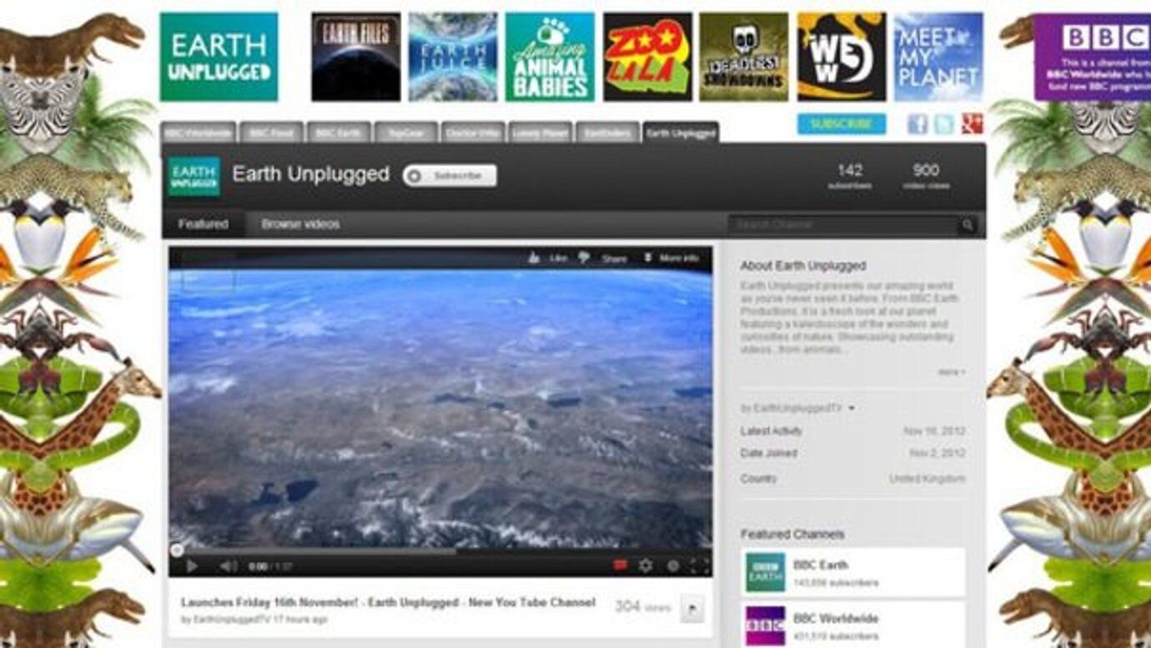Click the Google Plus icon
Image resolution: width=1151 pixels, height=648 pixels.
point(972,124)
